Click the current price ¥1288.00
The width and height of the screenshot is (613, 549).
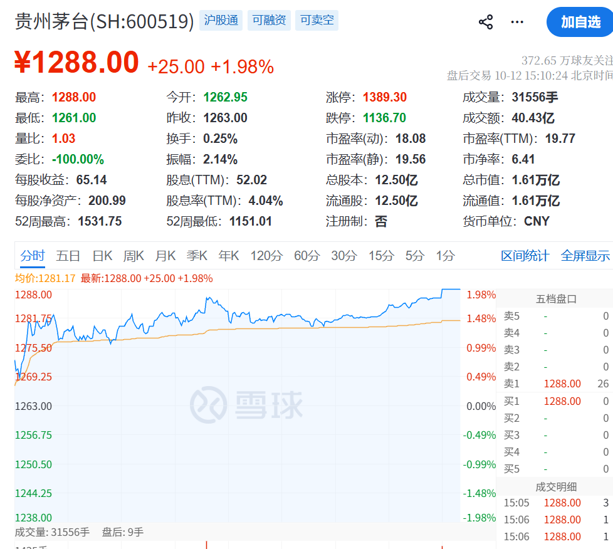(x=76, y=62)
